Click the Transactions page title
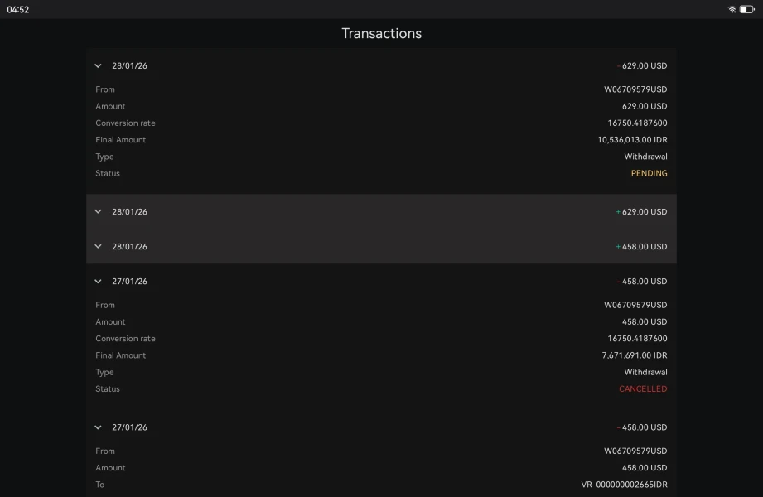The height and width of the screenshot is (497, 763). pyautogui.click(x=381, y=34)
